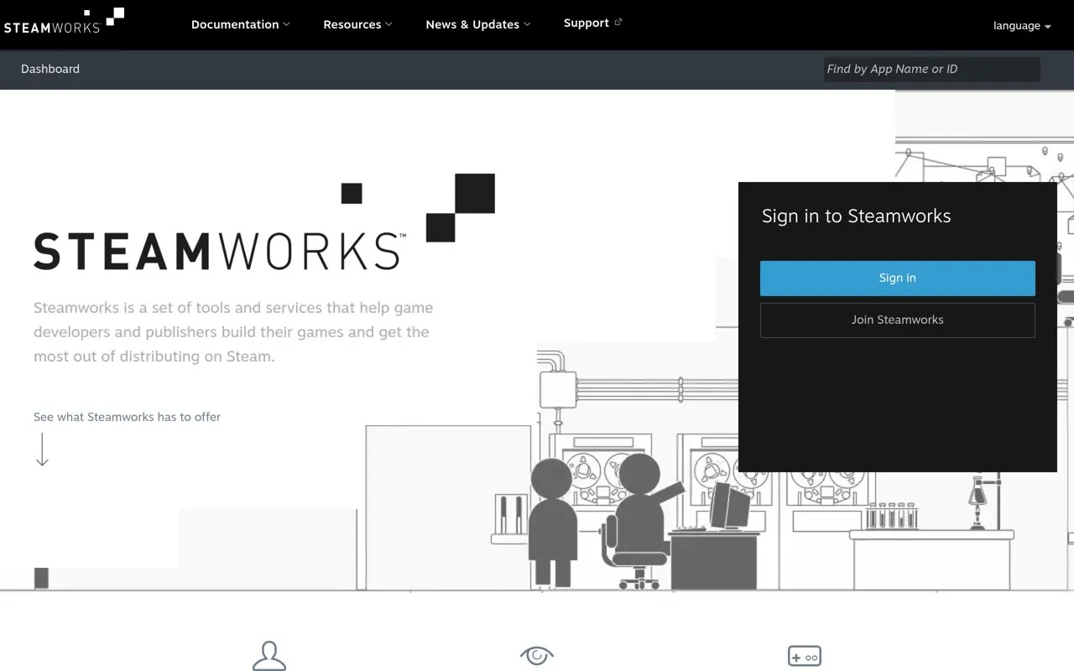Screen dimensions: 1074x671
Task: Click the blue Sign in button
Action: [x=897, y=278]
